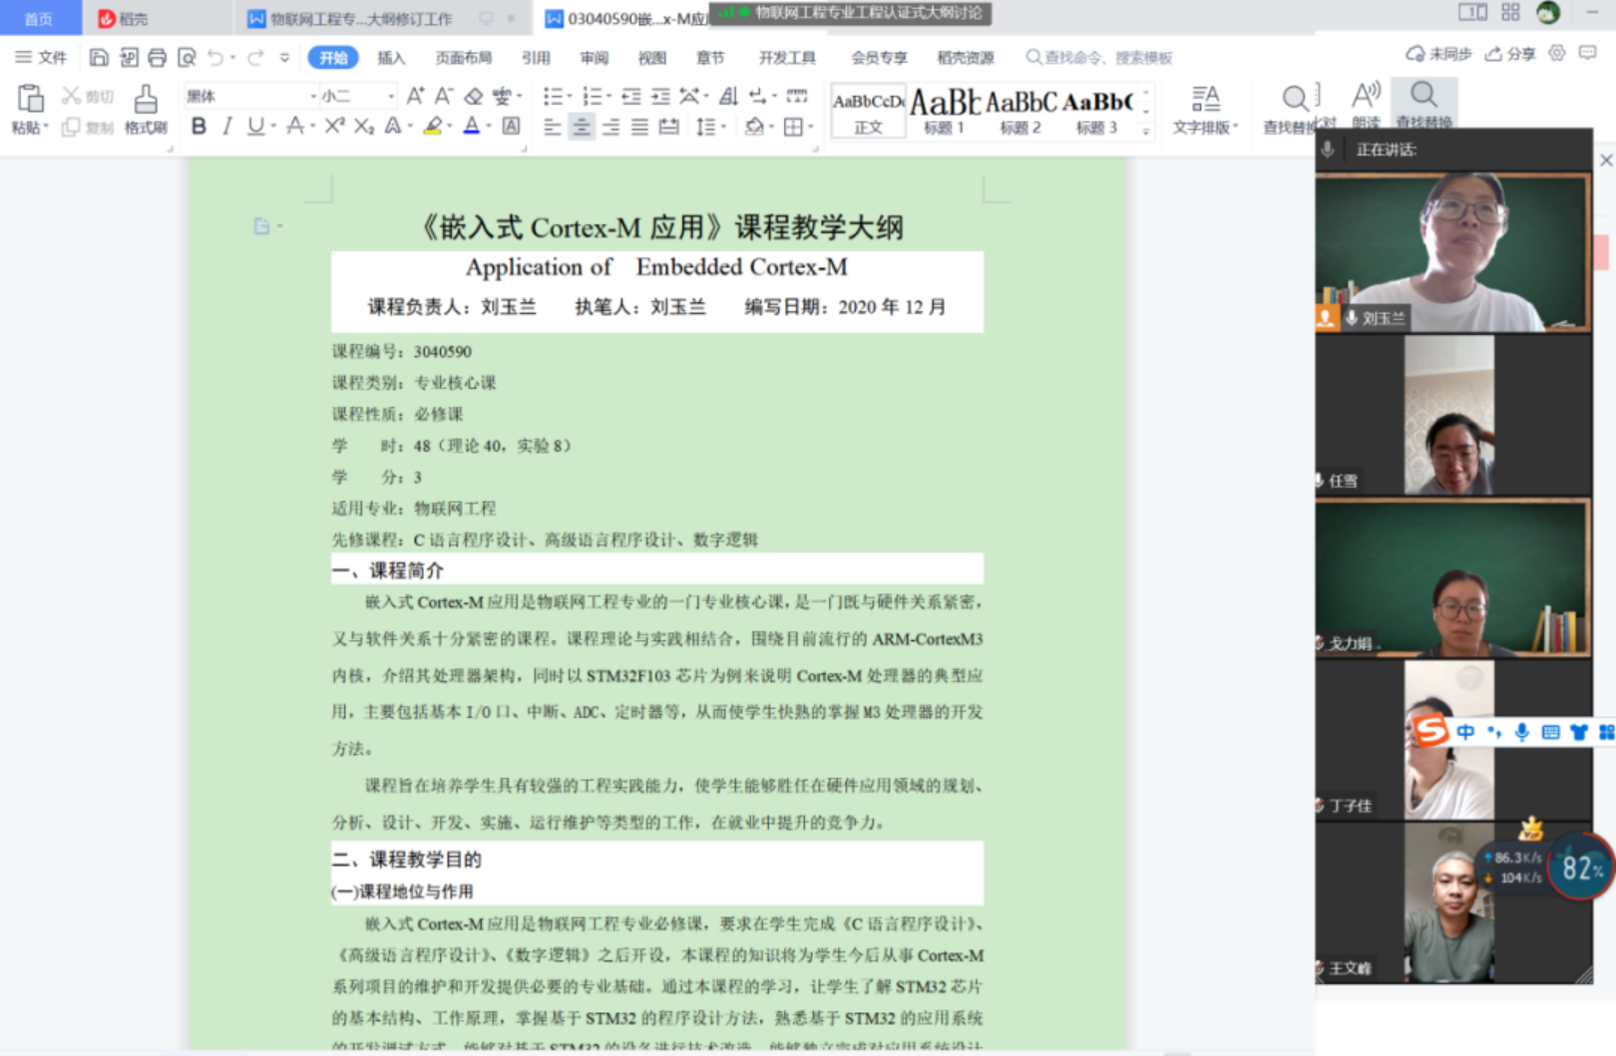1616x1056 pixels.
Task: Open the font name dropdown showing 黑体
Action: (x=249, y=96)
